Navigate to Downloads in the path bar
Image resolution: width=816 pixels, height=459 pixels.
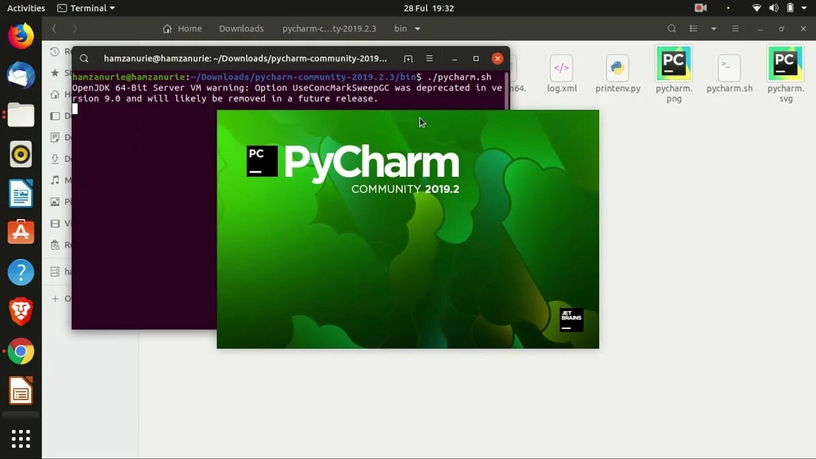point(241,29)
